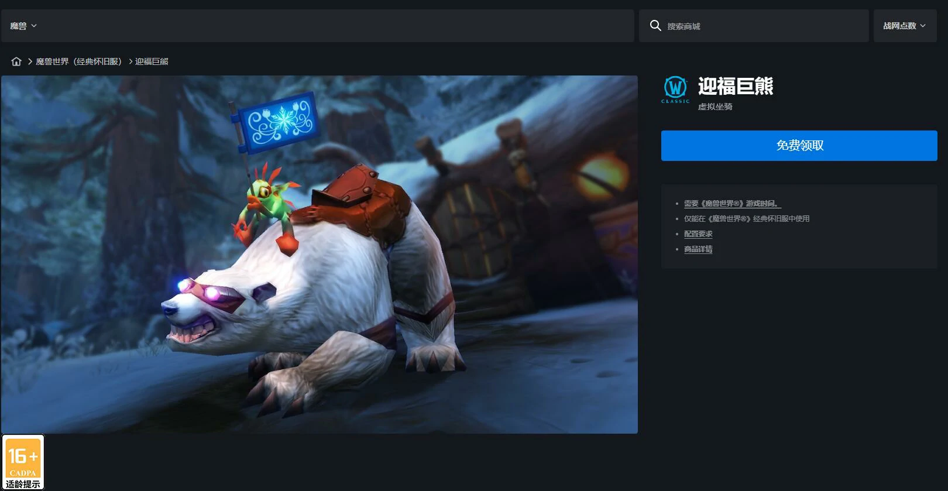Screen dimensions: 948x491
Task: Click the 迎福巨熊 product title
Action: [736, 87]
